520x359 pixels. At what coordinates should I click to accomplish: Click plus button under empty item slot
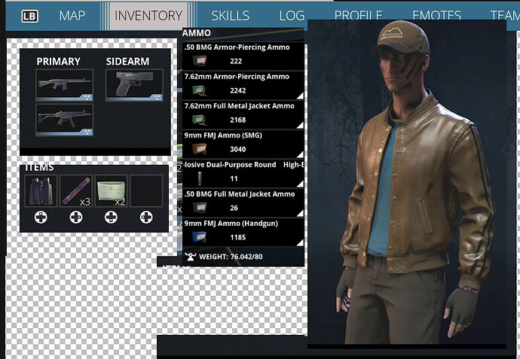pos(146,218)
